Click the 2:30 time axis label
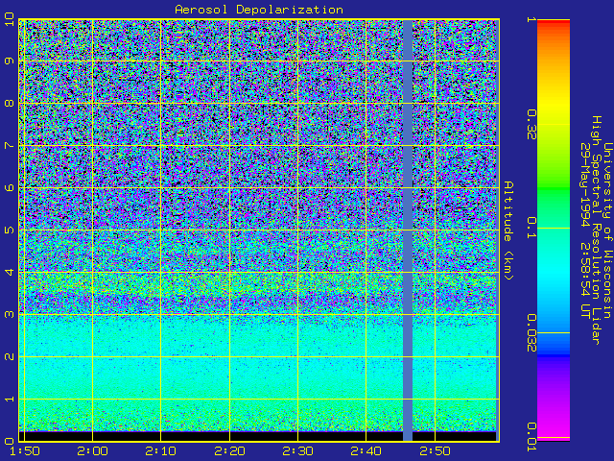 click(x=298, y=451)
